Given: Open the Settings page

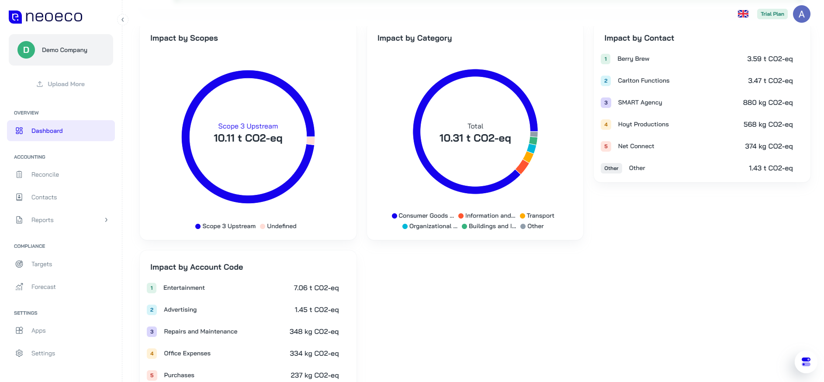Looking at the screenshot, I should (61, 353).
